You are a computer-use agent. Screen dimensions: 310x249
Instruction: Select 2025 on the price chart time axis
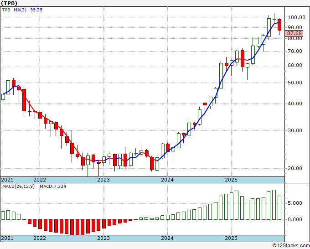pos(231,180)
